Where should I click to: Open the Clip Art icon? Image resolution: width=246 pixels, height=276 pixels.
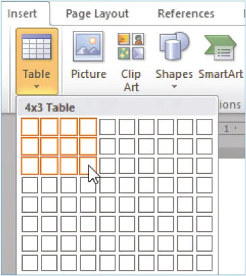[131, 46]
